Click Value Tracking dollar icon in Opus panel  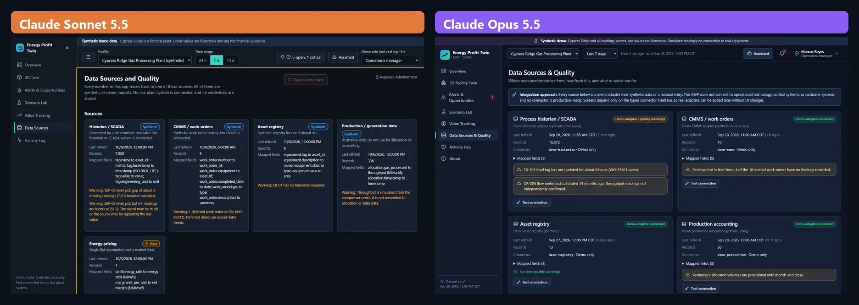coord(444,124)
